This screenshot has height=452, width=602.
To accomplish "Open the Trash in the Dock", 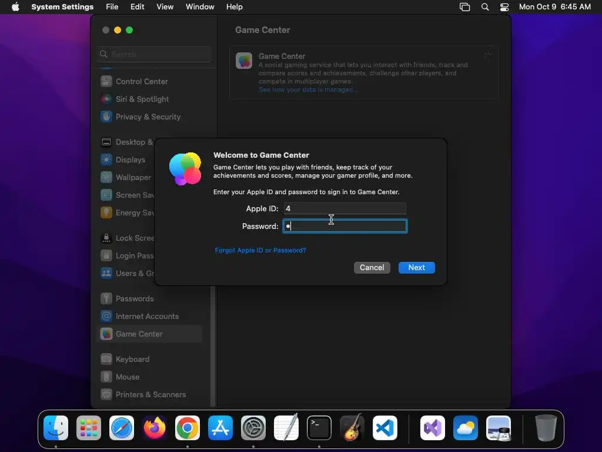I will [546, 428].
